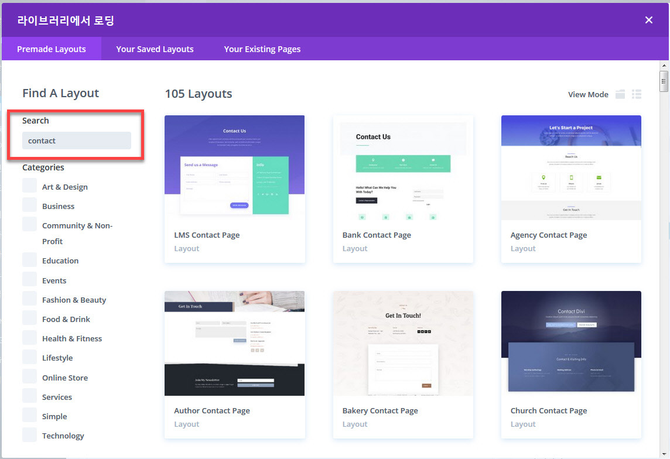The image size is (670, 459).
Task: Select the Premade Layouts tab
Action: click(51, 49)
